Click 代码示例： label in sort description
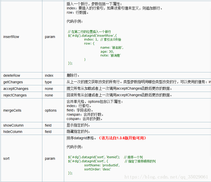Image resolution: width=211 pixels, height=182 pixels. (x=75, y=147)
